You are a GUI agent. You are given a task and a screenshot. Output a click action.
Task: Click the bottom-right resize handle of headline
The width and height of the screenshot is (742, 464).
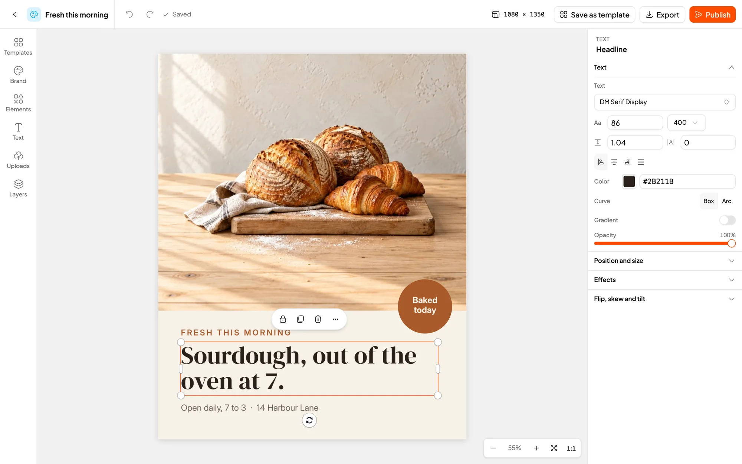click(x=438, y=395)
